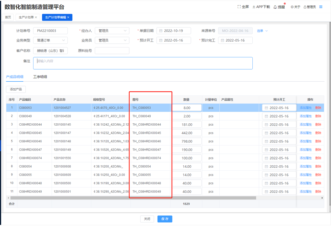The width and height of the screenshot is (331, 226).
Task: Click 删除 for row C08HRDX00074
Action: (x=318, y=158)
